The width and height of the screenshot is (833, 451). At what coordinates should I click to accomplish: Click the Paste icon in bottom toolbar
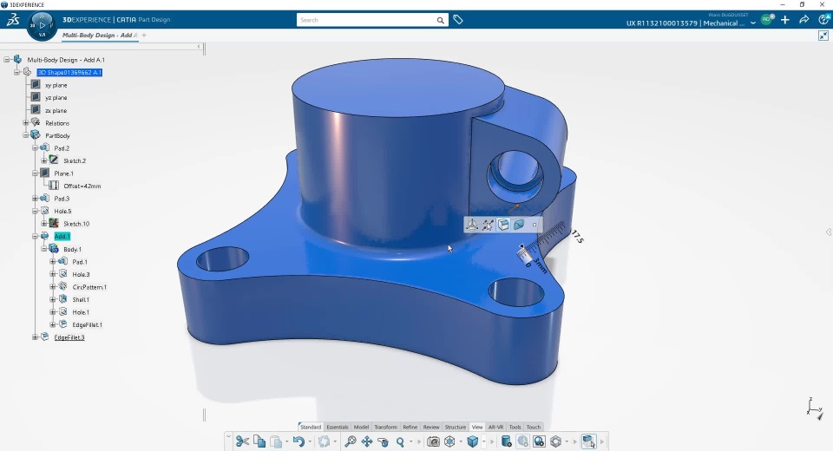tap(276, 441)
